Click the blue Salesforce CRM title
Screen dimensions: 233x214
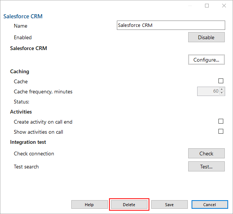tap(23, 16)
